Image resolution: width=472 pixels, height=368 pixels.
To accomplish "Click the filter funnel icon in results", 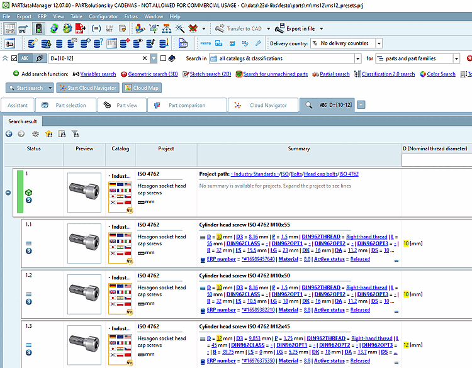I will pyautogui.click(x=75, y=133).
